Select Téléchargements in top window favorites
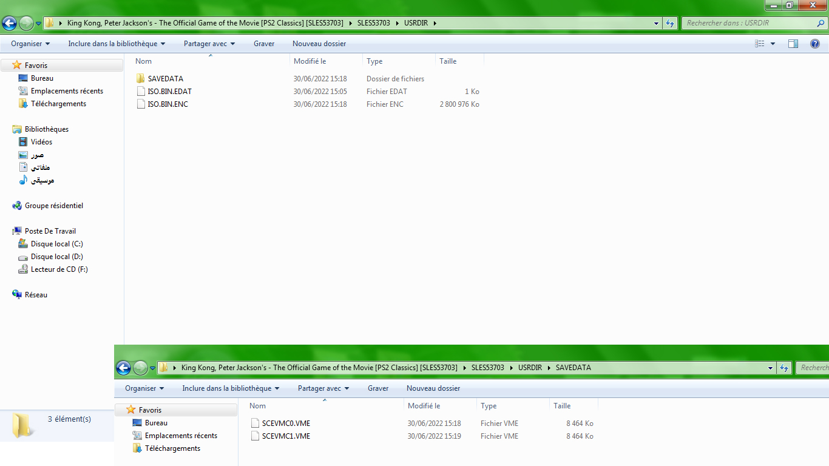 click(x=58, y=104)
